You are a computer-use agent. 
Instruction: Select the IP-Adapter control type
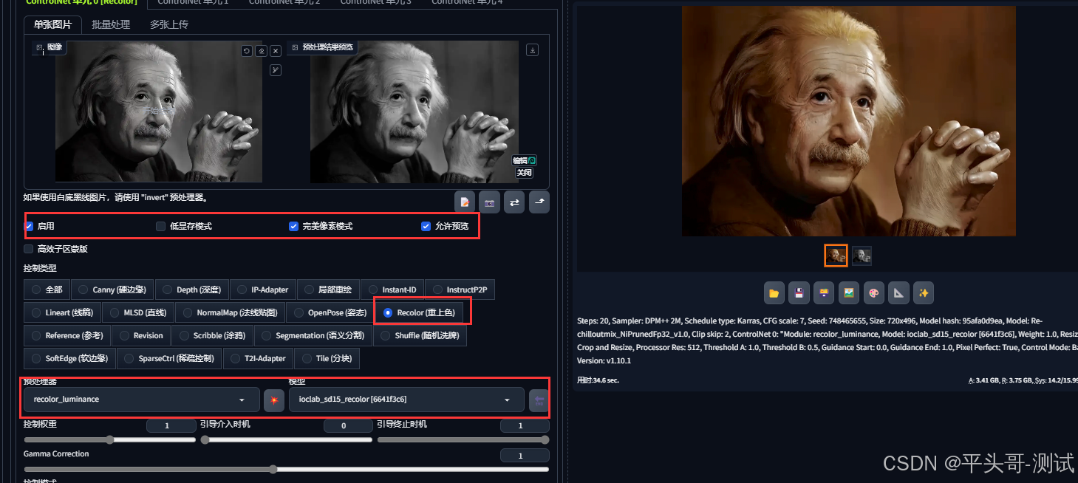click(x=262, y=290)
